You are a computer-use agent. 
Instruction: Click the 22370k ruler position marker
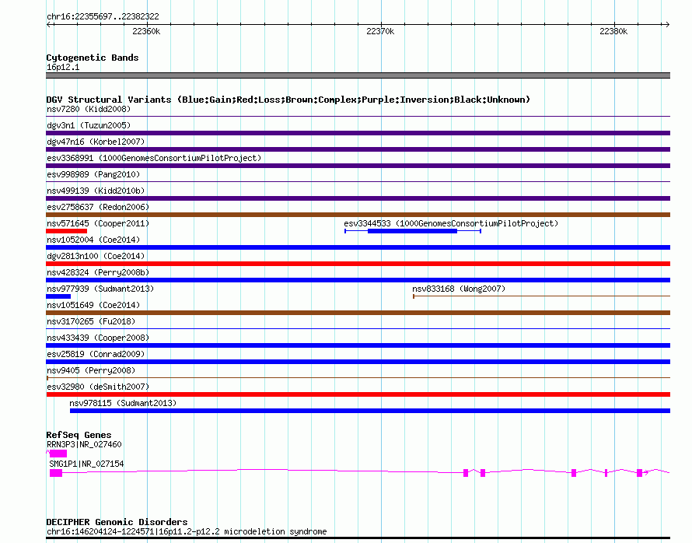pos(380,31)
